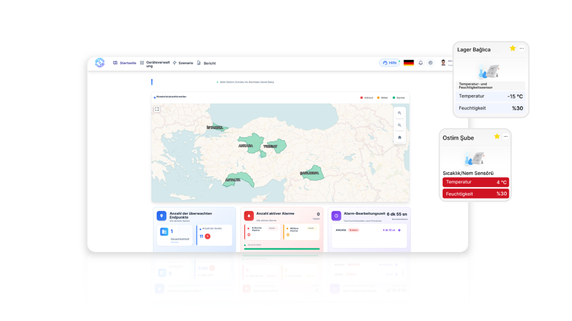
Task: Open the user profile avatar menu
Action: click(x=443, y=62)
